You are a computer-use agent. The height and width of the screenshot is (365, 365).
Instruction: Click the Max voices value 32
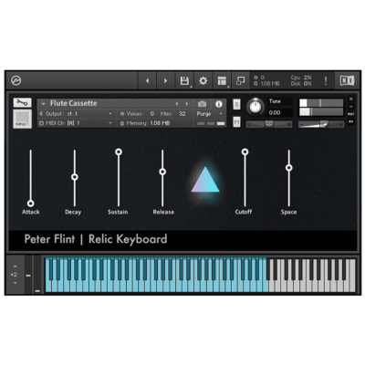(x=182, y=114)
